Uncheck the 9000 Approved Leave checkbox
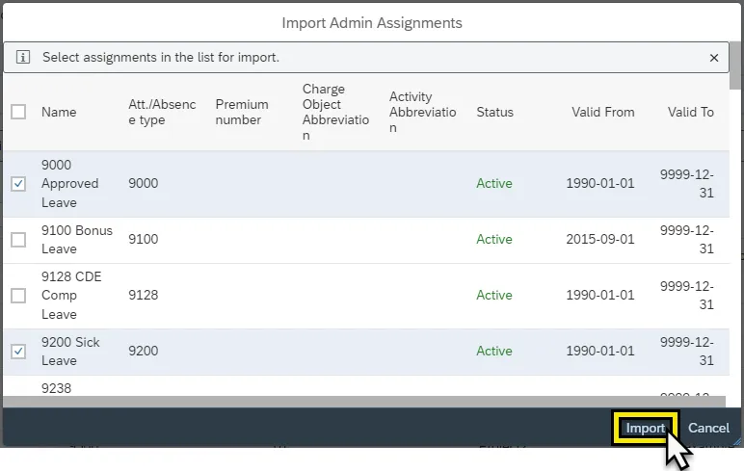744x471 pixels. tap(18, 184)
